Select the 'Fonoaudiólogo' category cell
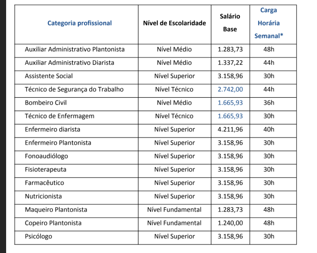Viewport: 317px width, 253px height. coord(46,156)
